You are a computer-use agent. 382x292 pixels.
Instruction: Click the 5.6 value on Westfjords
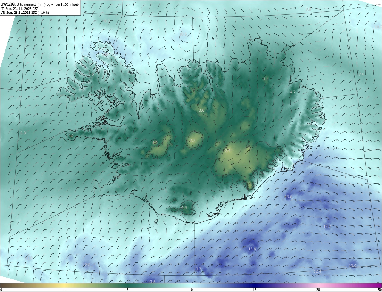click(91, 74)
